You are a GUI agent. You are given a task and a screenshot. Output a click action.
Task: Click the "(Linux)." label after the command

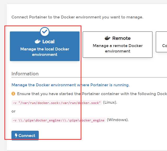point(110,102)
